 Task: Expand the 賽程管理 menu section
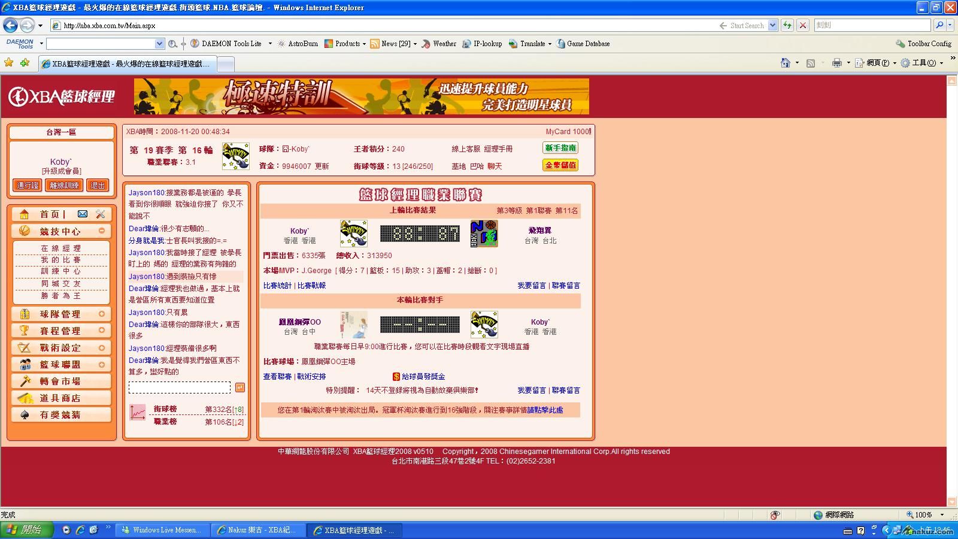click(x=102, y=330)
